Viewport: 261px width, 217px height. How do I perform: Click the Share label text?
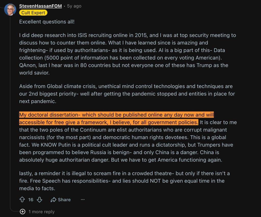click(64, 199)
